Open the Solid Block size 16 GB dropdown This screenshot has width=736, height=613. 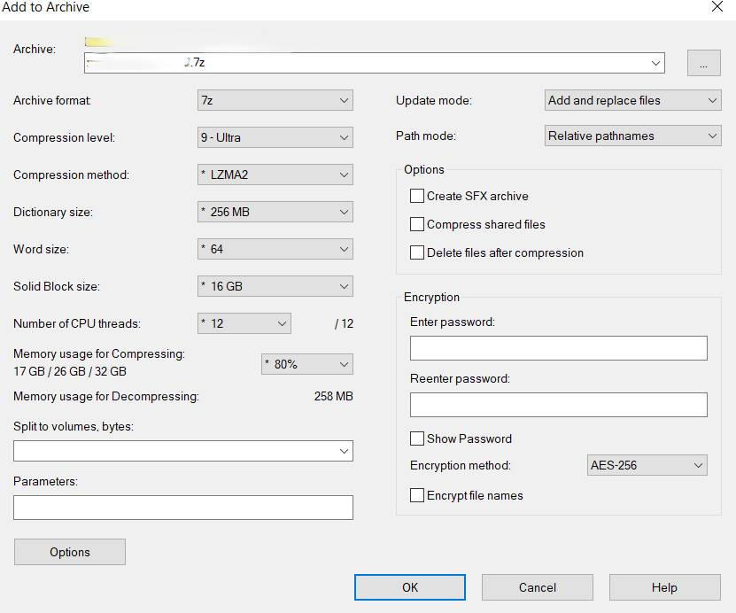(275, 286)
